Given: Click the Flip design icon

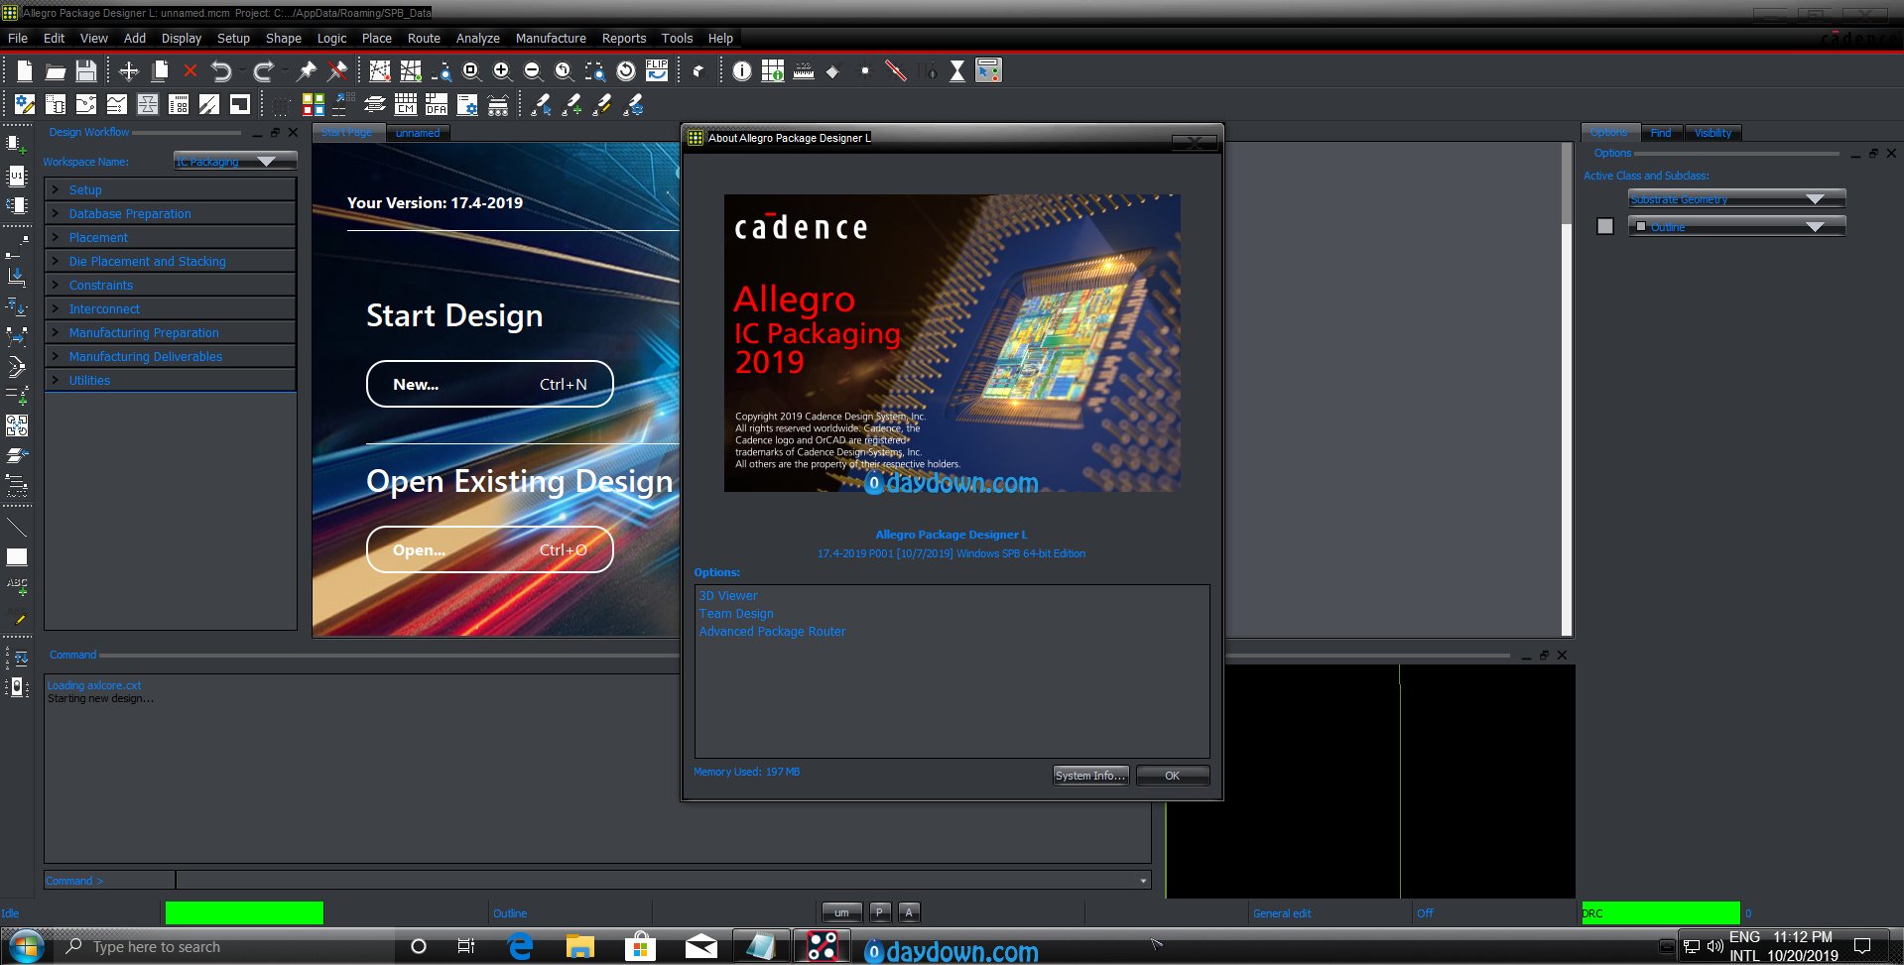Looking at the screenshot, I should click(657, 70).
